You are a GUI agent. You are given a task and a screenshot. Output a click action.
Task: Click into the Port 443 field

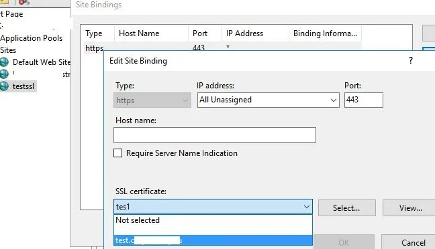363,100
